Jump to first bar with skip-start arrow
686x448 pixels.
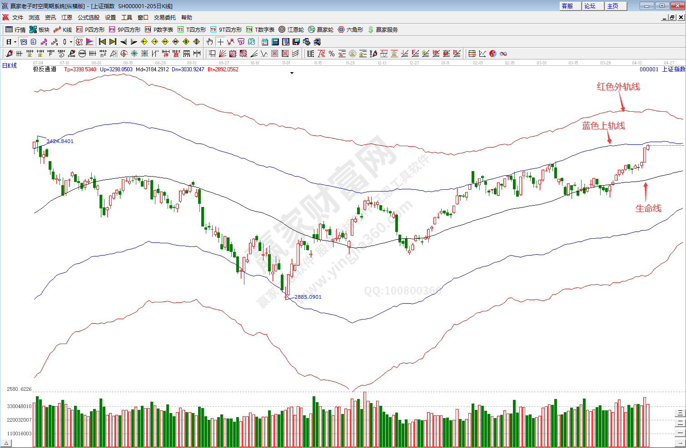[103, 42]
